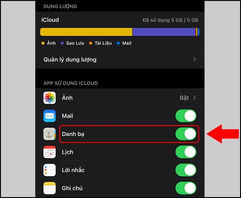Toggle Lời nhắc iCloud sync
Image resolution: width=241 pixels, height=198 pixels.
tap(186, 170)
